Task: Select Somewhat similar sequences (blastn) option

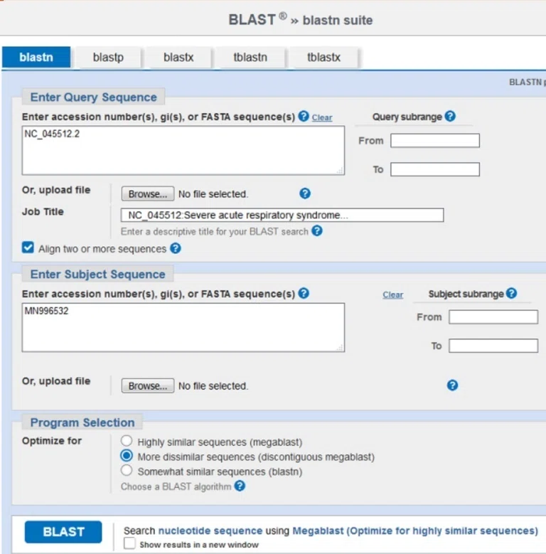Action: [x=127, y=471]
